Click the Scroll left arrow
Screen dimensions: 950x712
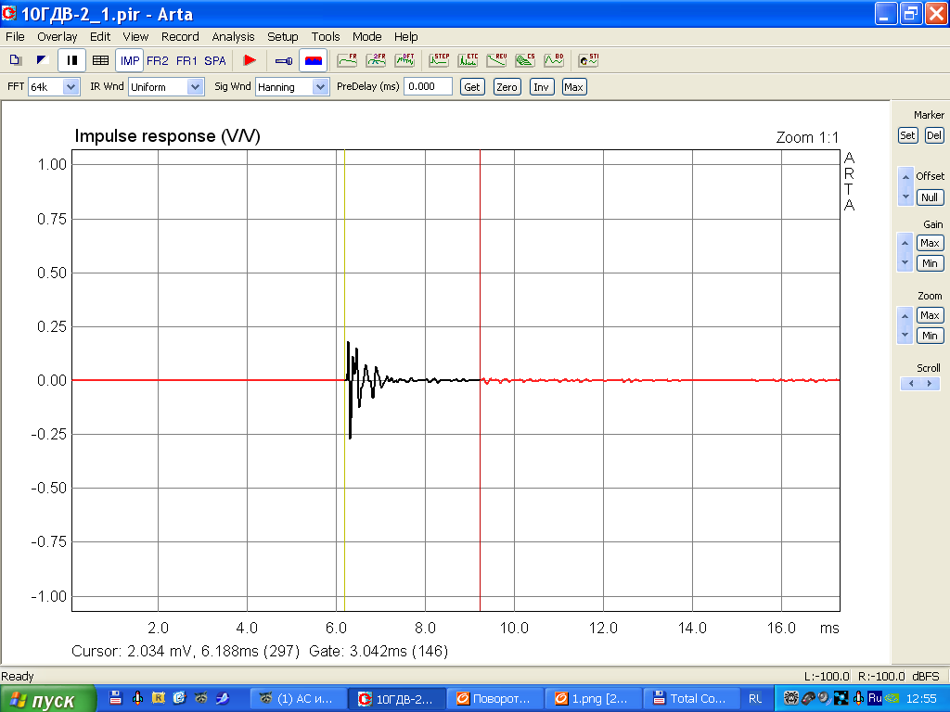tap(911, 383)
